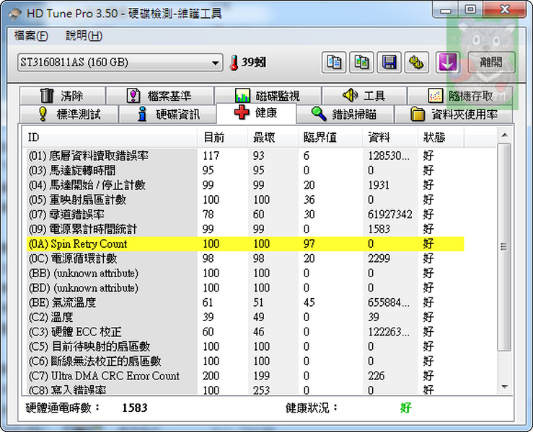Switch to the 檔案基準 tab

pyautogui.click(x=160, y=96)
